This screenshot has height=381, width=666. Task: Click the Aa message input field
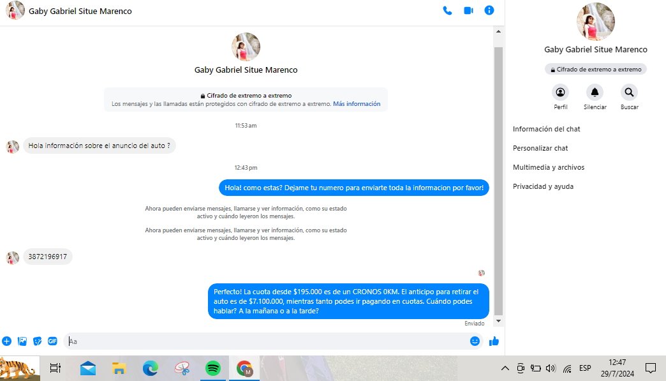(x=268, y=341)
